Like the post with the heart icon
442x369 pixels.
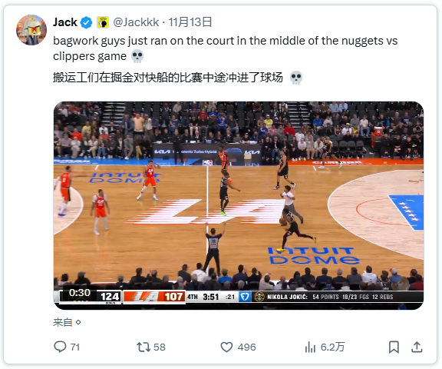tap(226, 347)
